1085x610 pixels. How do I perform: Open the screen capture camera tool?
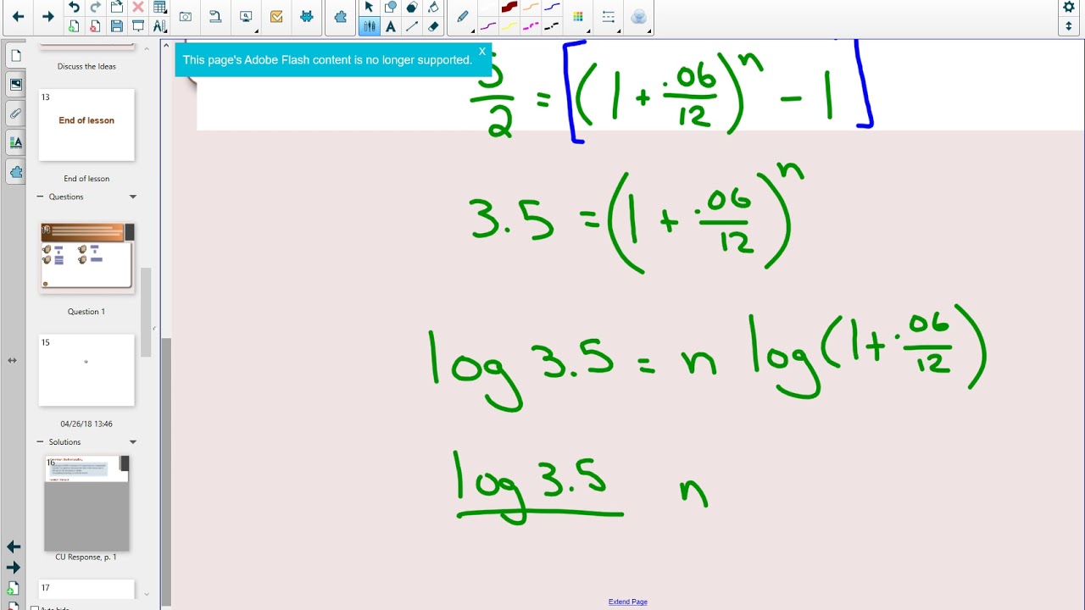point(185,16)
